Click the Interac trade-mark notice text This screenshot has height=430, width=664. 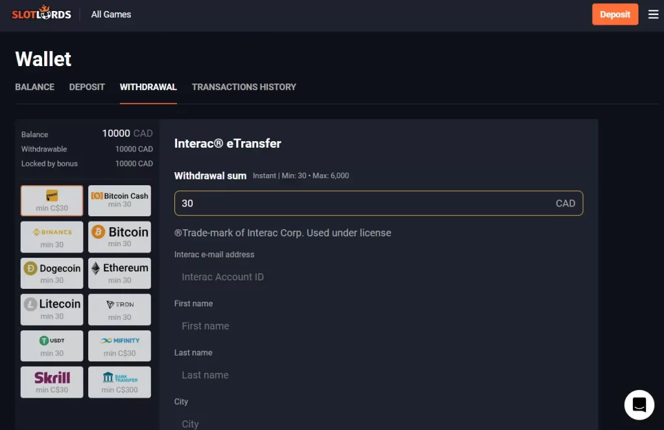click(283, 233)
